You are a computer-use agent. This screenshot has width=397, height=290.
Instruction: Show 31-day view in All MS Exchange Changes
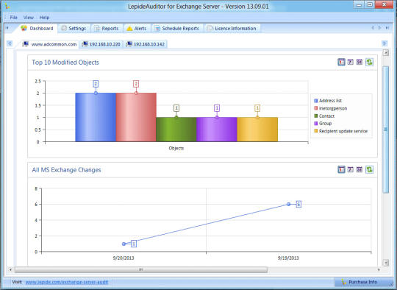[360, 169]
